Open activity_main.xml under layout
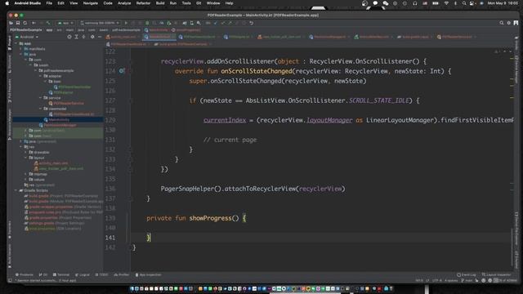Screen dimensions: 523x294 coord(51,163)
